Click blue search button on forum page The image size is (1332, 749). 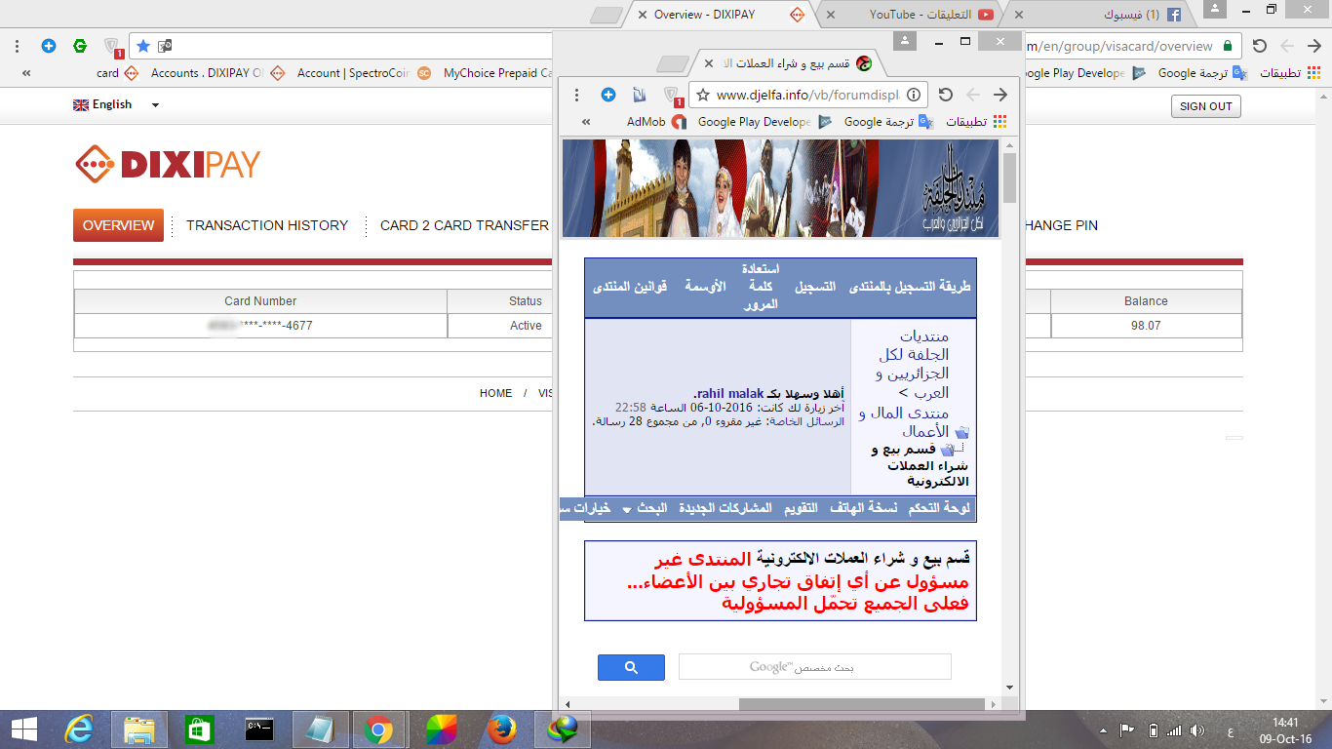click(x=631, y=667)
